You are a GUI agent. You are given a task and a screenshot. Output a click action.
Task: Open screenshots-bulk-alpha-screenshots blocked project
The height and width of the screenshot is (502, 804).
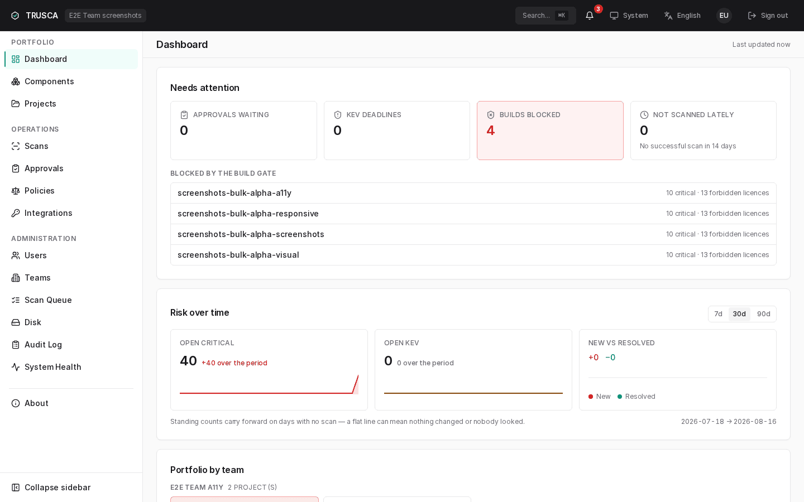coord(473,234)
